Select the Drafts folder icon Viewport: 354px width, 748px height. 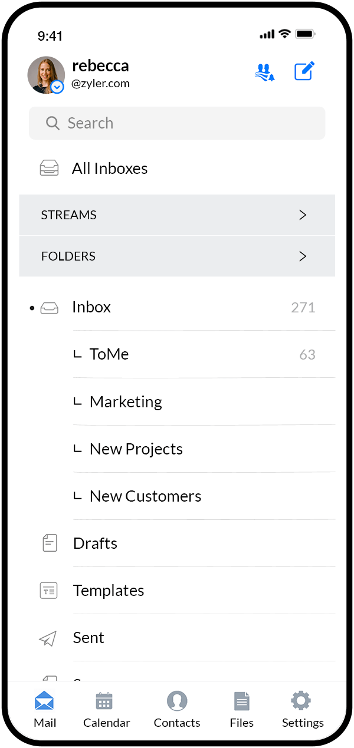(x=50, y=542)
